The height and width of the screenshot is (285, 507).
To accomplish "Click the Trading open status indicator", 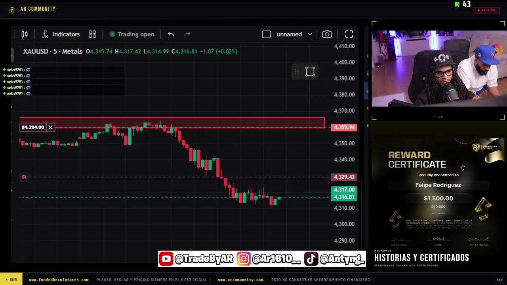I will click(132, 34).
